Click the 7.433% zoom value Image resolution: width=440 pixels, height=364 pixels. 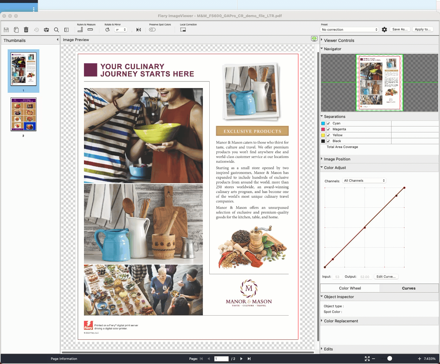point(430,359)
